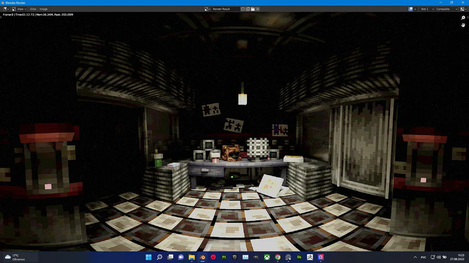Expand gizmo options dropdown arrow
Image resolution: width=469 pixels, height=263 pixels.
click(415, 9)
